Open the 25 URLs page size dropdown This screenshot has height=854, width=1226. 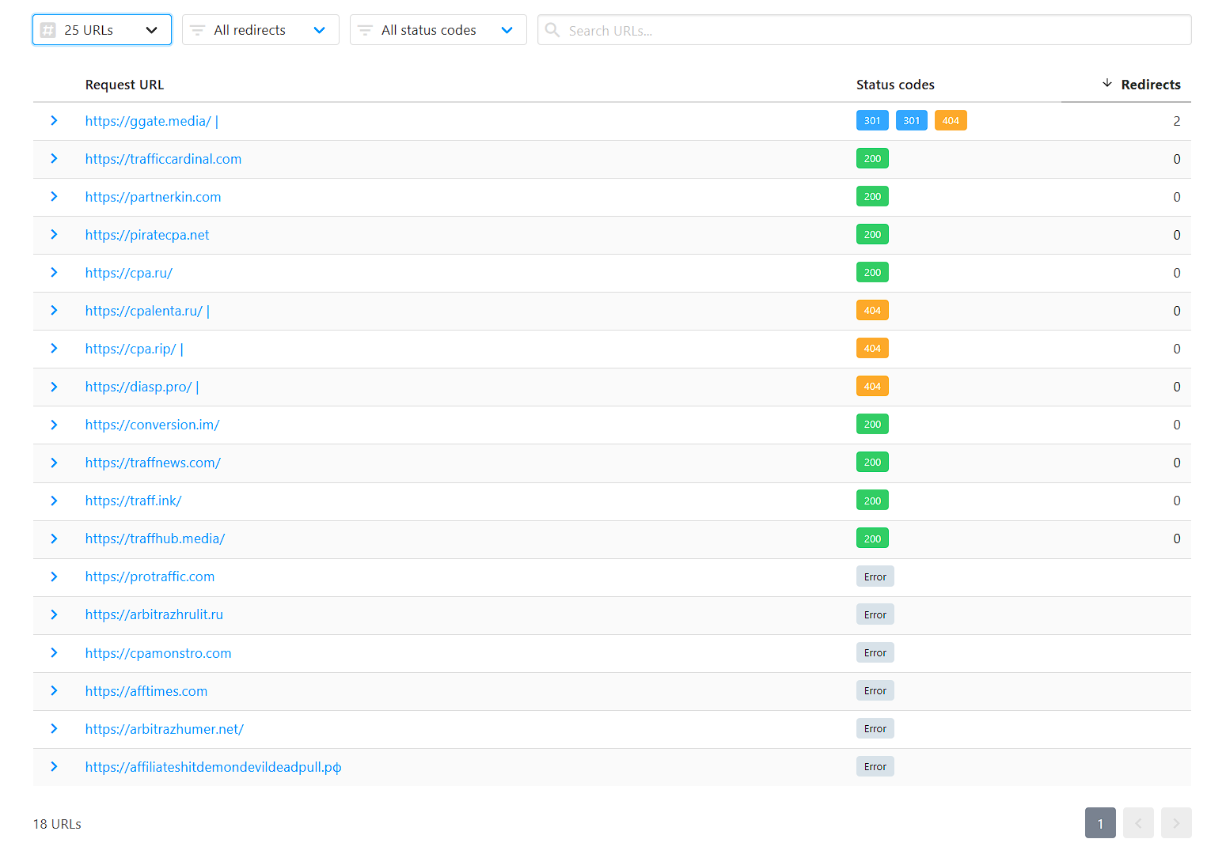(102, 30)
